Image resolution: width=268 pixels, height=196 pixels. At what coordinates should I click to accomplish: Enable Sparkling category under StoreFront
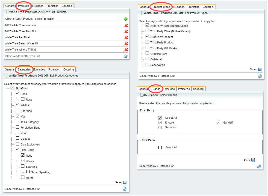(17, 110)
